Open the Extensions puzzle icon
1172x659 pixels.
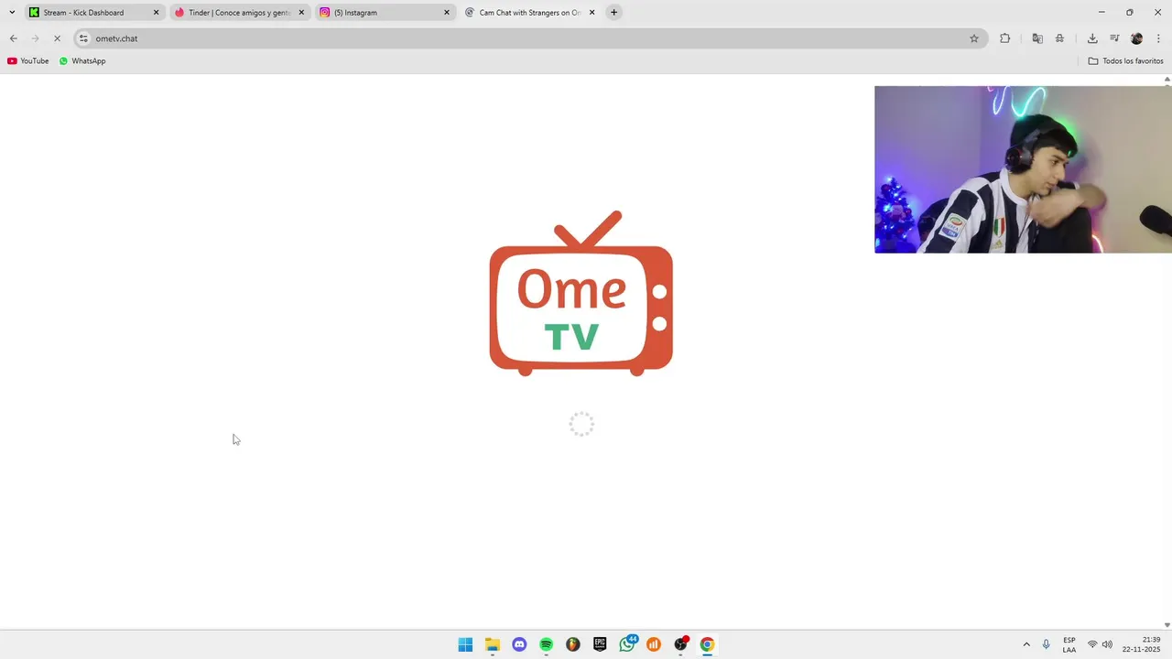coord(1004,38)
